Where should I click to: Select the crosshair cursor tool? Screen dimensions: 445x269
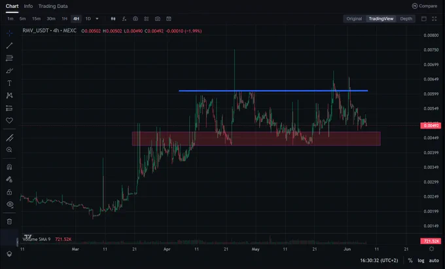(x=9, y=33)
